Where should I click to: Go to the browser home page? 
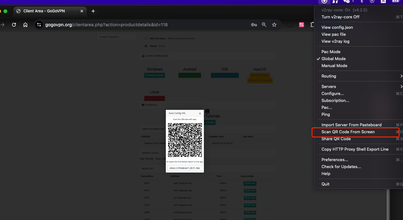tap(26, 25)
